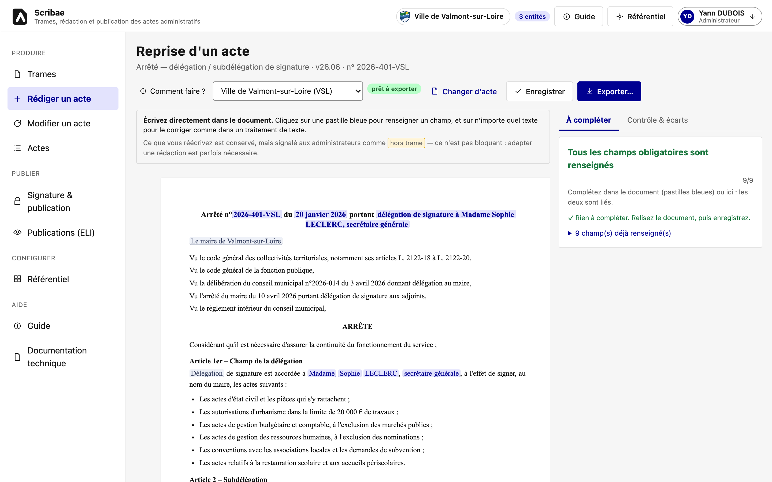Click the checkmark icon in Enregistrer button
This screenshot has width=772, height=482.
coord(518,91)
